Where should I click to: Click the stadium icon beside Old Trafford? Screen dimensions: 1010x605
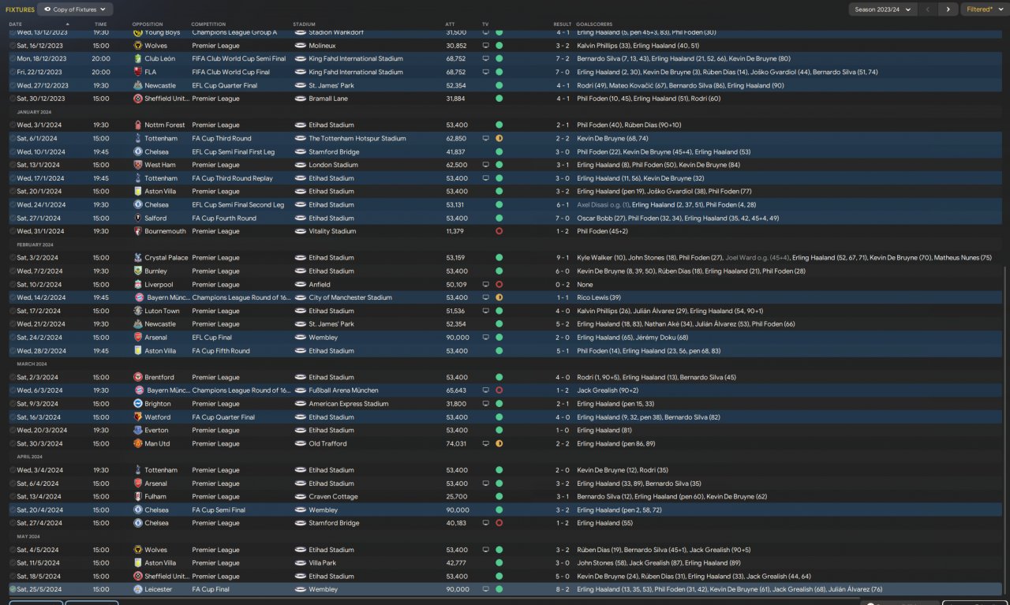300,444
